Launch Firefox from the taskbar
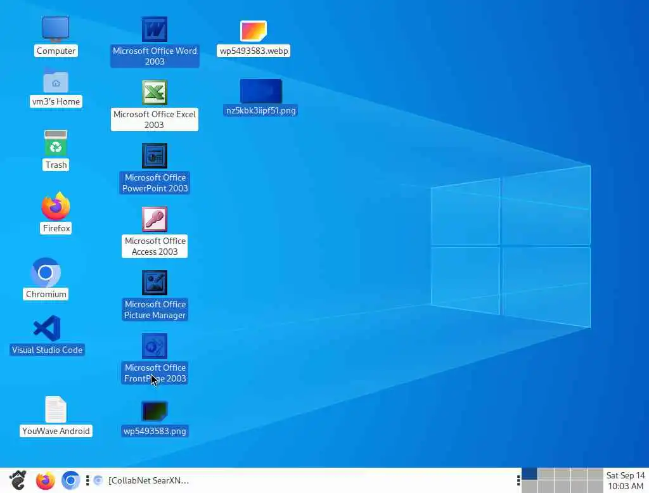This screenshot has height=493, width=649. coord(45,480)
